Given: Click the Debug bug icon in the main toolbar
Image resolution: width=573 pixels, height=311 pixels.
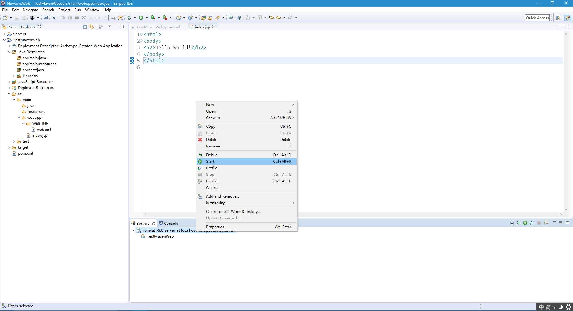Looking at the screenshot, I should [x=129, y=18].
